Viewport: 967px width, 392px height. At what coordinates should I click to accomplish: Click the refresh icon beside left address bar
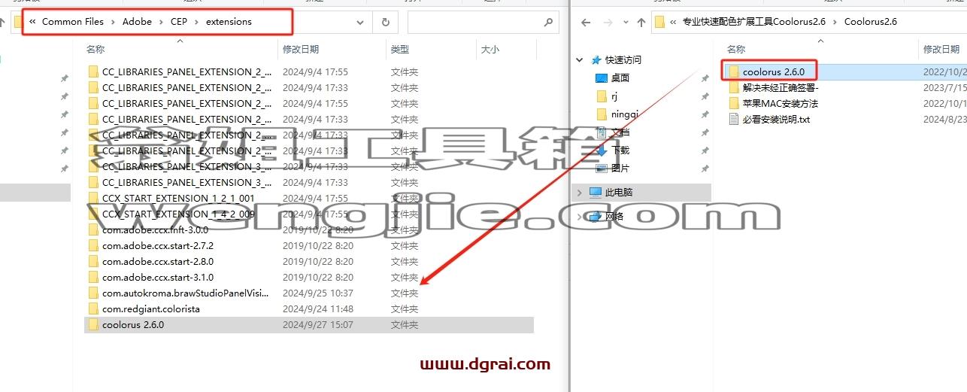(x=385, y=23)
